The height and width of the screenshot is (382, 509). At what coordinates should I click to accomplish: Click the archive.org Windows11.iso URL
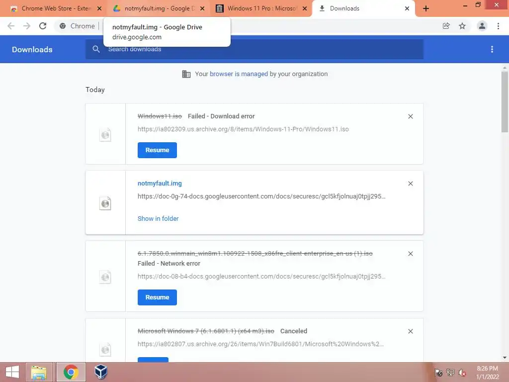[243, 129]
